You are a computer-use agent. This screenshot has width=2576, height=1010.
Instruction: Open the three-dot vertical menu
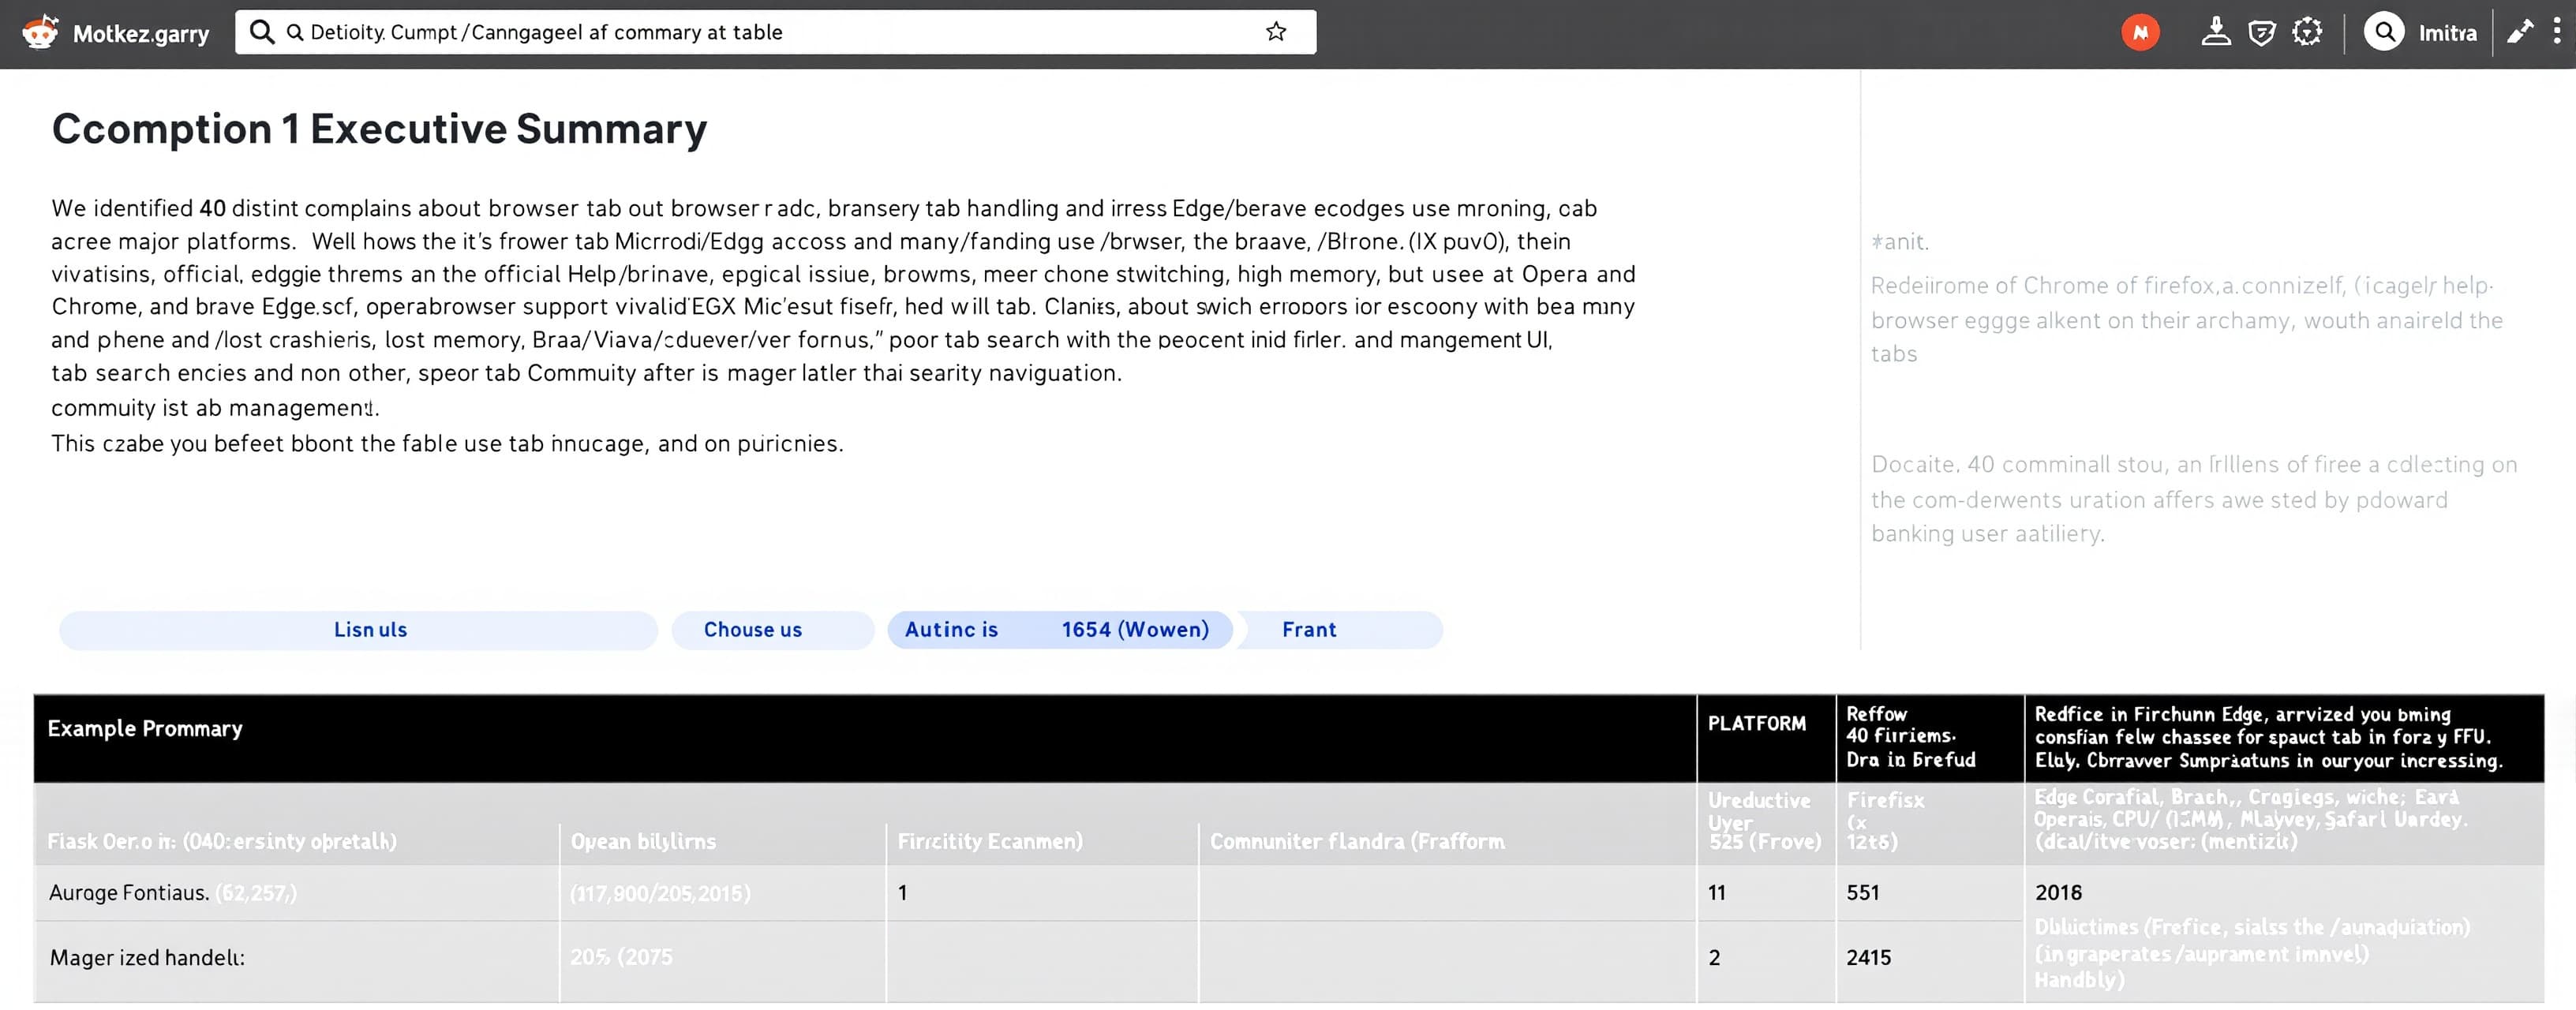(x=2557, y=32)
